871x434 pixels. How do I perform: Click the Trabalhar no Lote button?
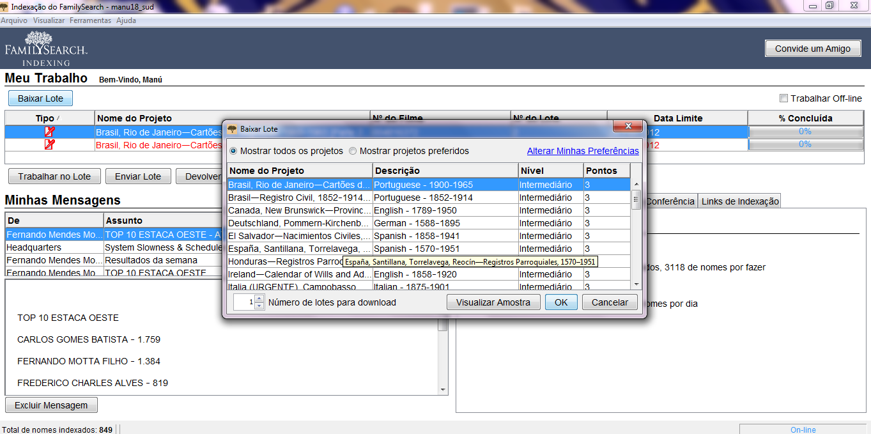coord(54,176)
